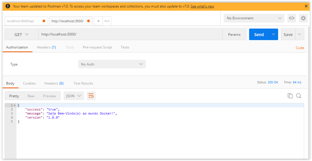Search the response with magnifier icon
This screenshot has height=161, width=312.
(298, 96)
